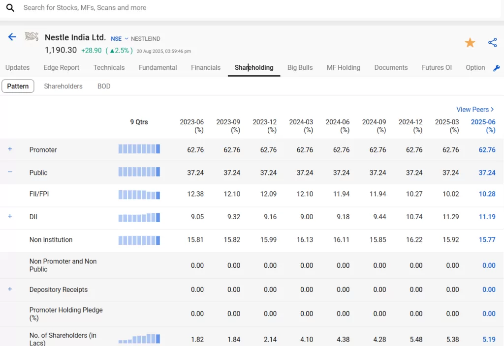Click FII/FPI value 10.28 for 2025-06
The width and height of the screenshot is (504, 346).
[487, 194]
